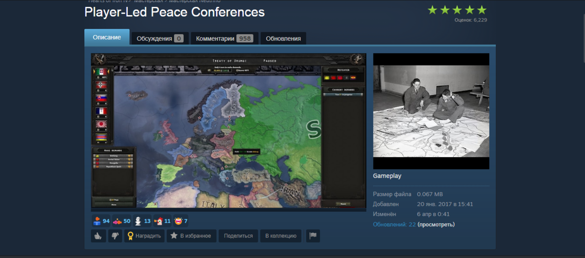Click the Gameplay tag label

coord(387,176)
